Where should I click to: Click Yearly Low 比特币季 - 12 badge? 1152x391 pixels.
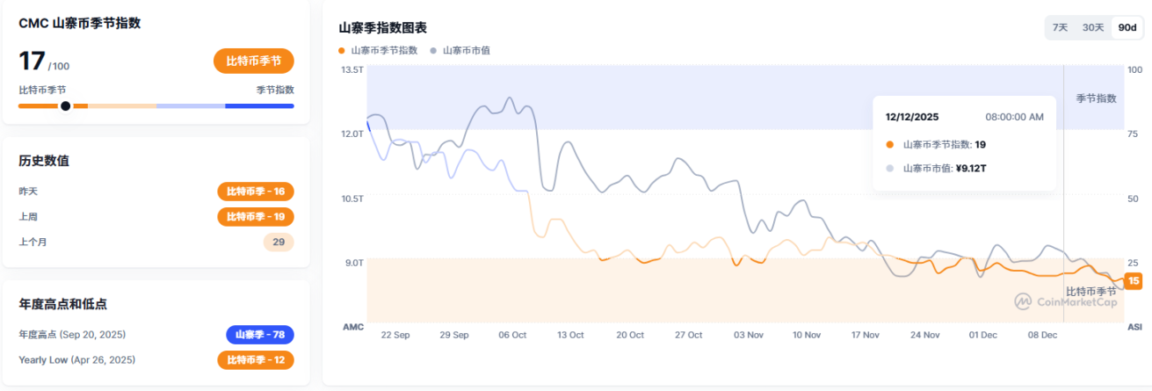pos(256,359)
